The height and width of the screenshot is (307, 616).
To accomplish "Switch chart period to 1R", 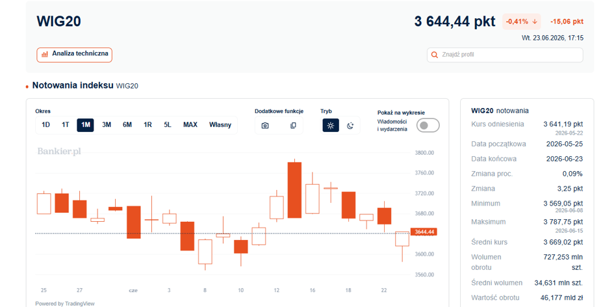I will coord(148,125).
